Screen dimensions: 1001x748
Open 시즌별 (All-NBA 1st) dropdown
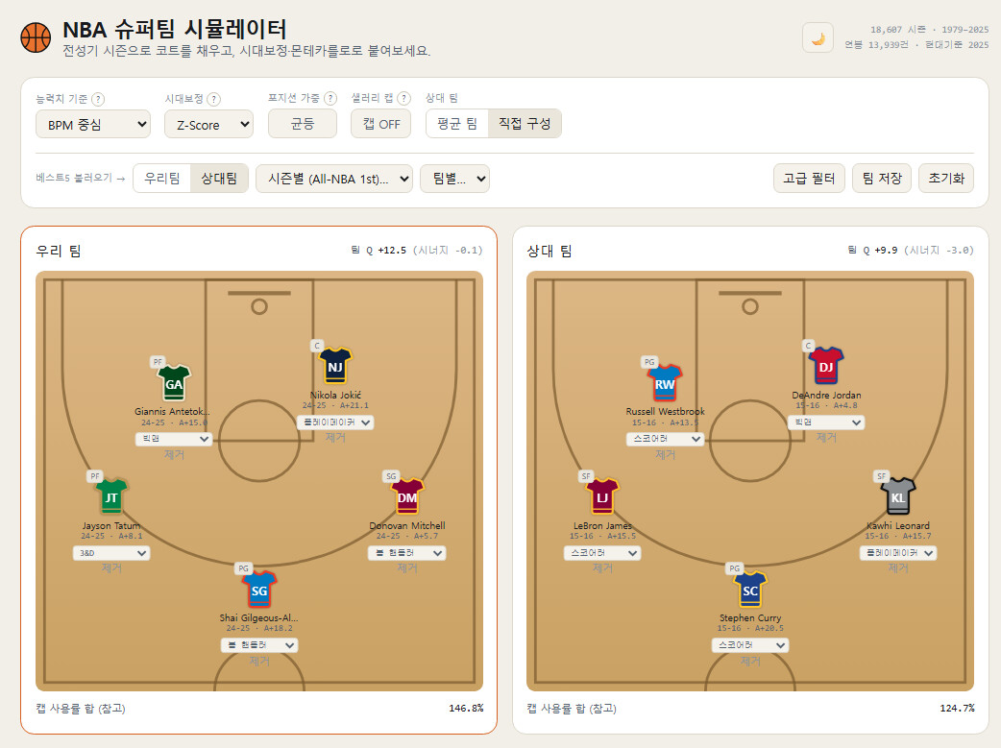click(x=334, y=179)
